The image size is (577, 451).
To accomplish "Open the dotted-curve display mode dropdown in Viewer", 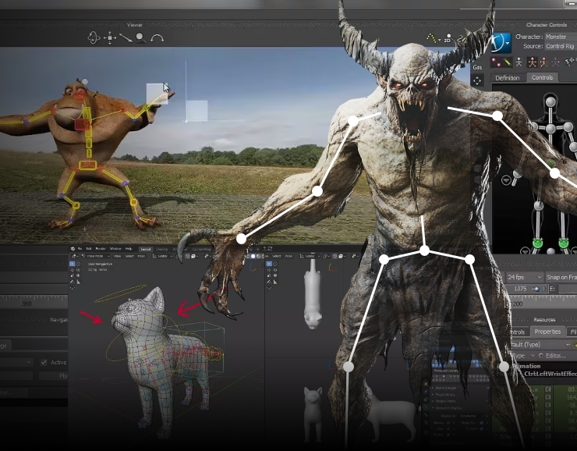I will click(434, 38).
